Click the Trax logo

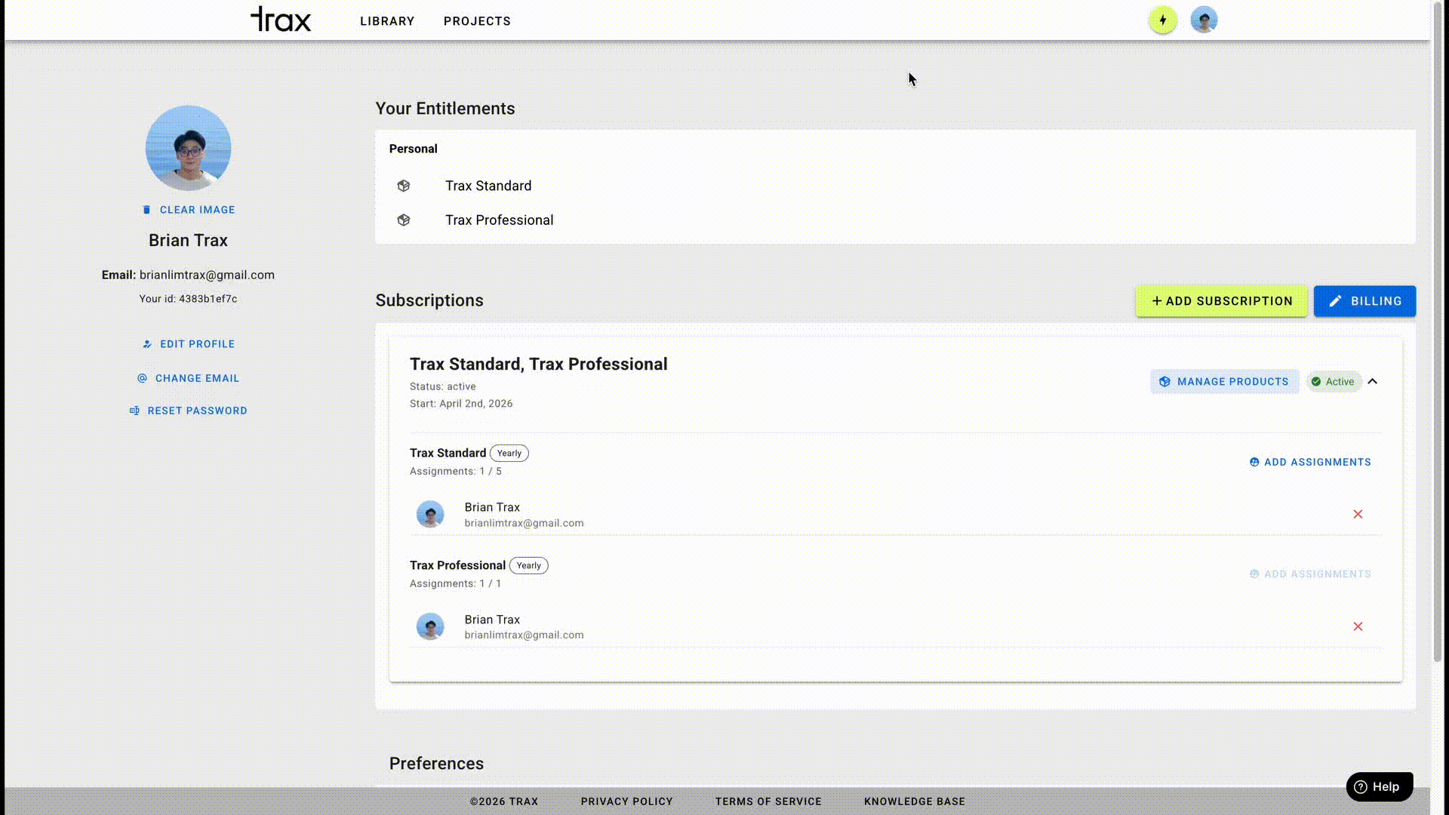click(281, 20)
